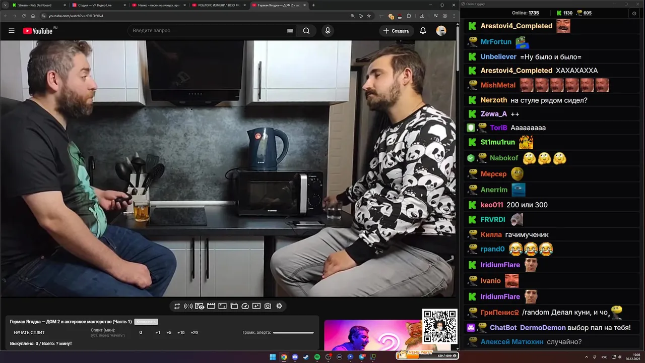This screenshot has width=645, height=363.
Task: Add +10 minutes to split
Action: 181,333
